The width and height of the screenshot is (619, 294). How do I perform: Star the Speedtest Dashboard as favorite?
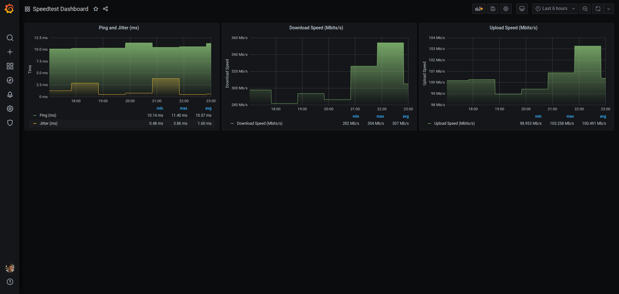point(96,9)
